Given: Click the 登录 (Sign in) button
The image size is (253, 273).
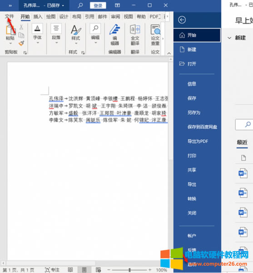Looking at the screenshot, I should (x=98, y=5).
